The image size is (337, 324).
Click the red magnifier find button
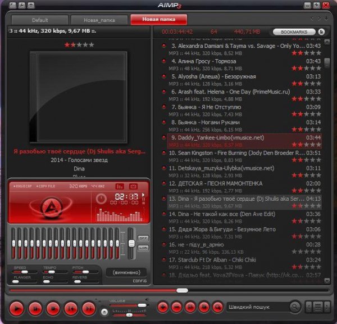point(218,307)
